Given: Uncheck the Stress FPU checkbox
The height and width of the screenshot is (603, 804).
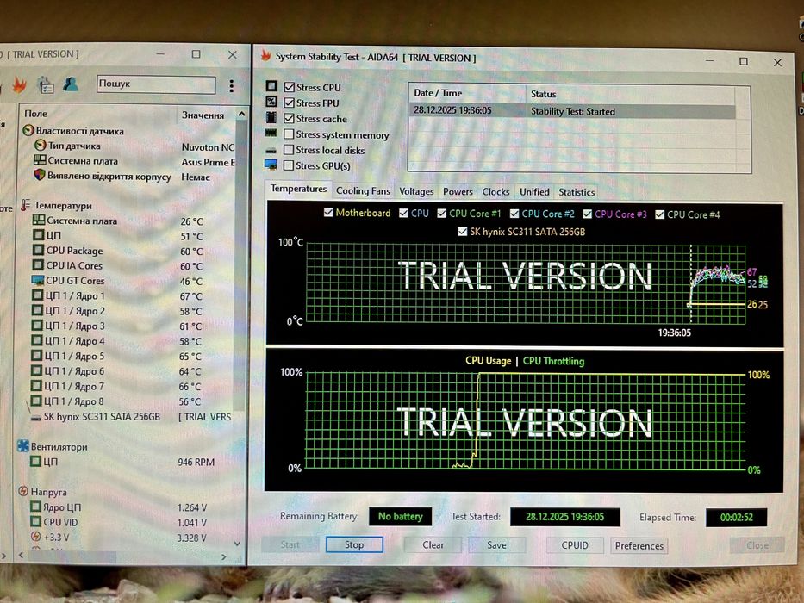Looking at the screenshot, I should 290,103.
